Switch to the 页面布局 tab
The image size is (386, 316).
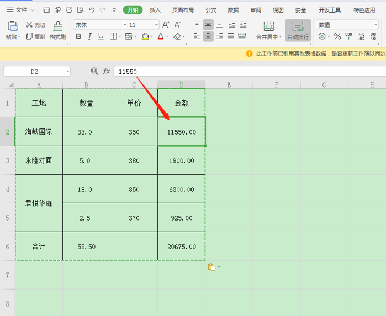[x=183, y=10]
